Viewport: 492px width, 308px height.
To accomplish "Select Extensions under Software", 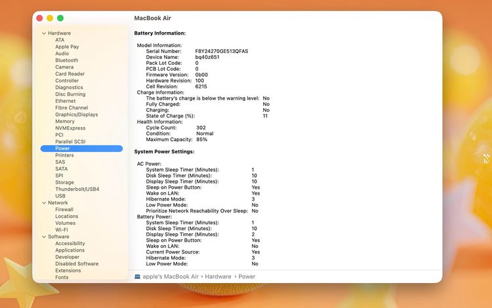I will coord(68,271).
